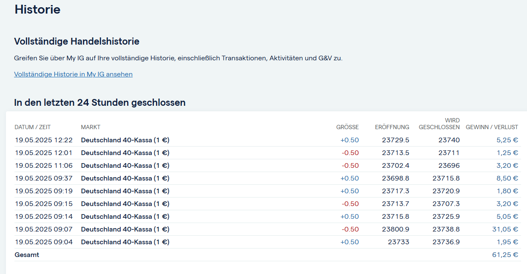Screen dimensions: 527x274
Task: Open the 'Vollständige Historie in My IG ansehen' link
Action: (x=73, y=74)
